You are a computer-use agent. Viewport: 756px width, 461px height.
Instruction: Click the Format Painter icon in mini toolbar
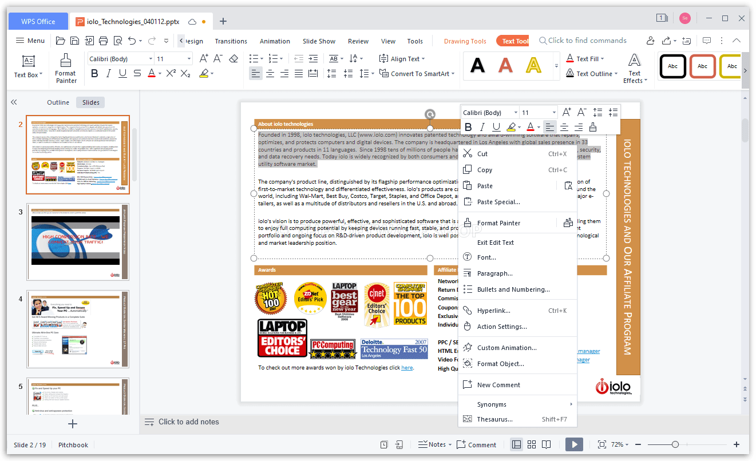[593, 127]
